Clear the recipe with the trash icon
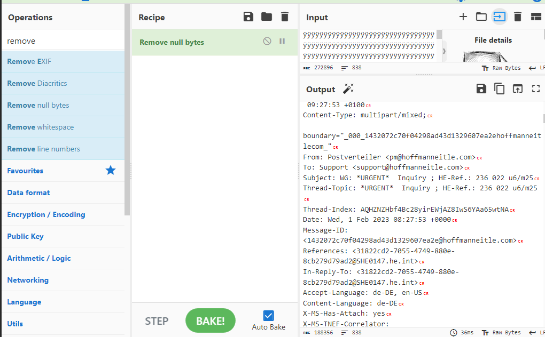This screenshot has height=337, width=545. (x=285, y=17)
